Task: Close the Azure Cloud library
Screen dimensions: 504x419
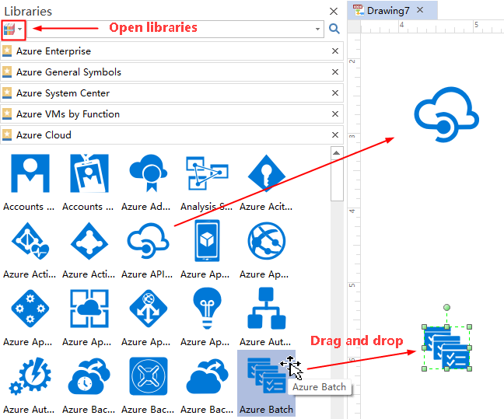Action: (335, 135)
